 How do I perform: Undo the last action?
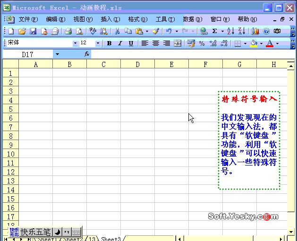(169, 31)
